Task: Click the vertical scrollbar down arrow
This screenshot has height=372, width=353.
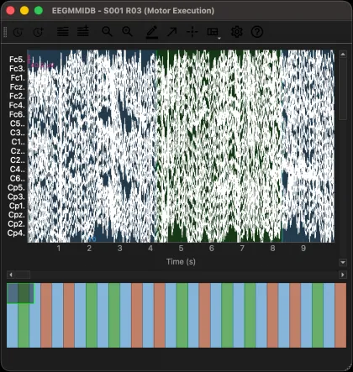Action: click(343, 262)
